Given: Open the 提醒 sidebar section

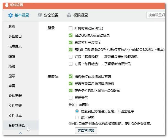Looking at the screenshot, I should click(12, 56).
